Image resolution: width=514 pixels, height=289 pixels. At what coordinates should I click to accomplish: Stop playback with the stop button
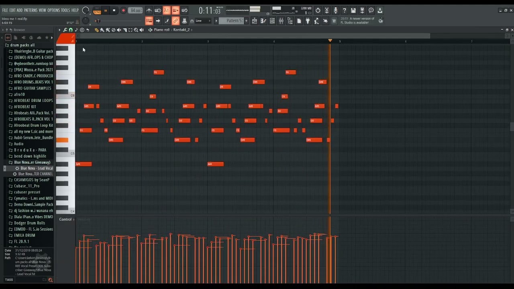pos(114,10)
